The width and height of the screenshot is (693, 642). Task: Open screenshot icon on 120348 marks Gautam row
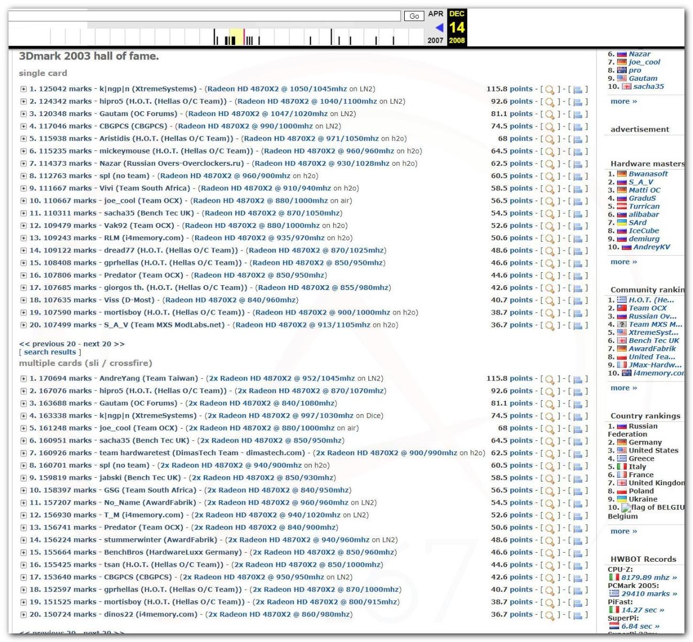pyautogui.click(x=577, y=114)
